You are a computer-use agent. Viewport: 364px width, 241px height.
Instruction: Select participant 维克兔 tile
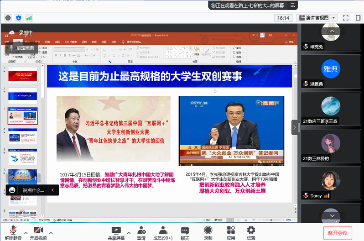[x=331, y=37]
